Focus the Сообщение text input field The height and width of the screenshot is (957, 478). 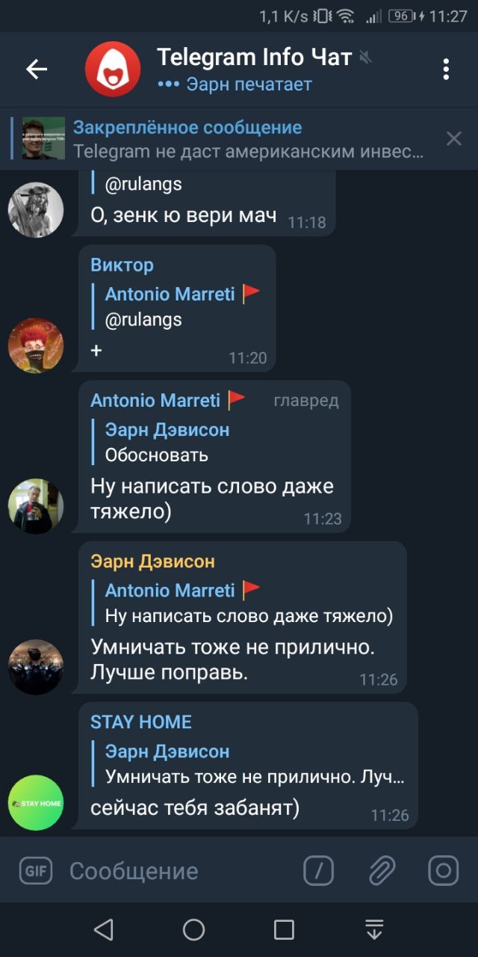(179, 870)
